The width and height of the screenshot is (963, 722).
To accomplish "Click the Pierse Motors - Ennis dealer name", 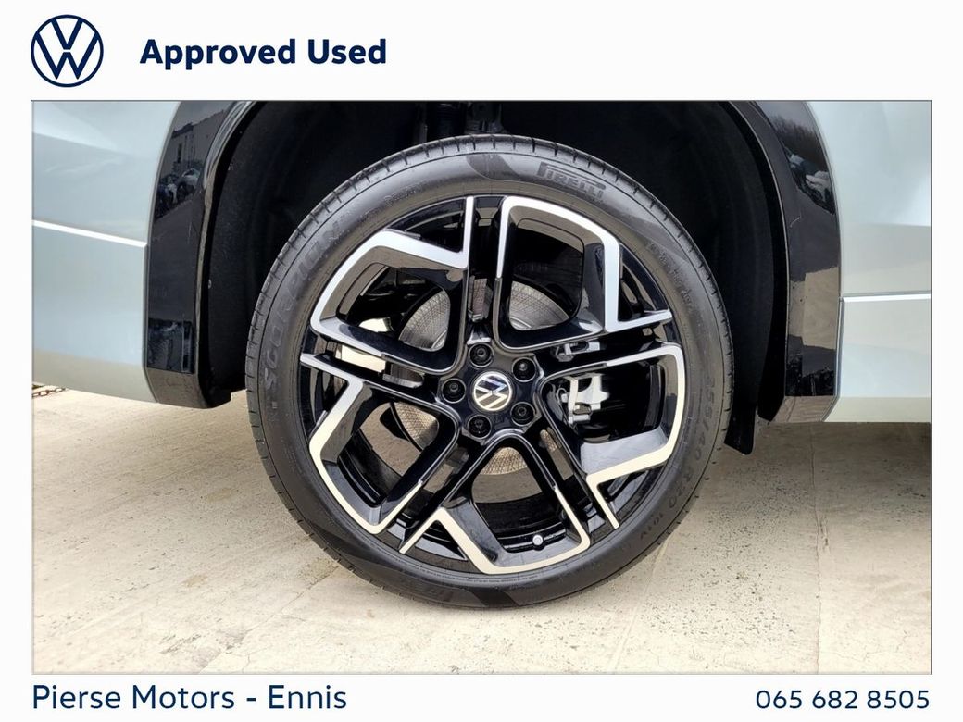I will point(189,697).
